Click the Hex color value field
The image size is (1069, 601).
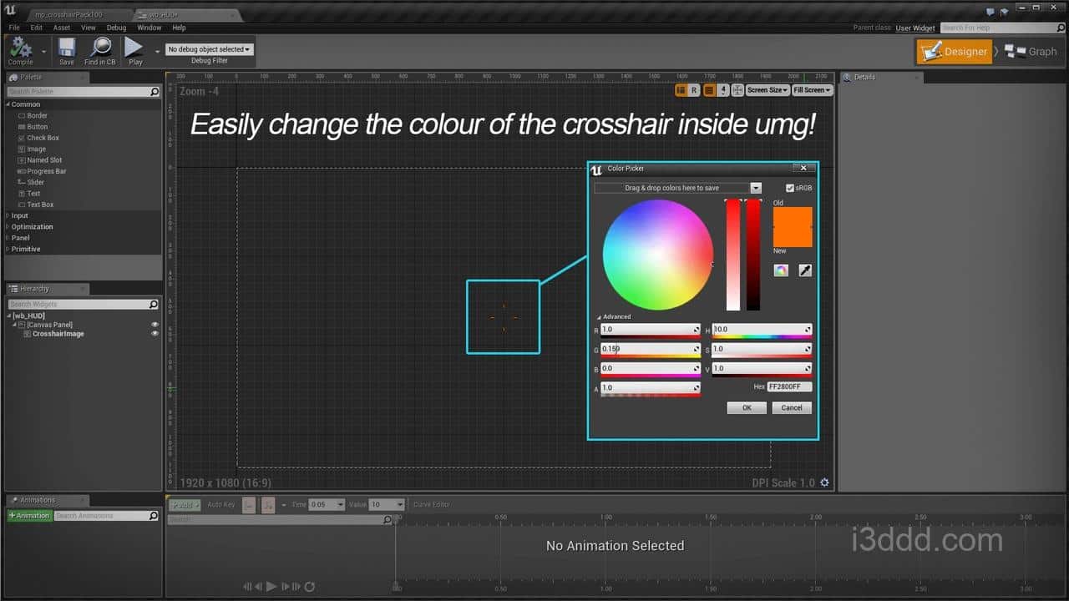tap(789, 387)
